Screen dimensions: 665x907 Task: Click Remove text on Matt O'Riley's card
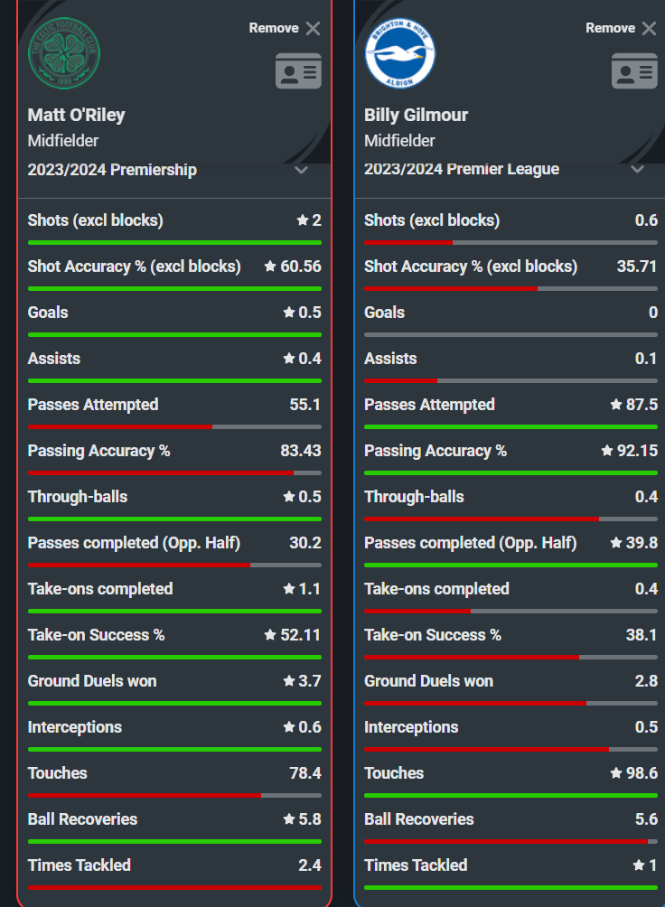[274, 28]
